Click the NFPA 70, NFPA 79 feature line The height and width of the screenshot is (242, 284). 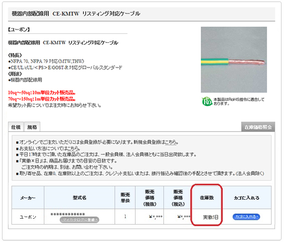(46, 61)
